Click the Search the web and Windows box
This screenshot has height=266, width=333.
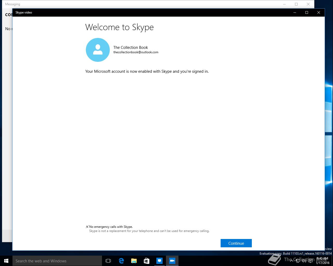[x=57, y=261]
